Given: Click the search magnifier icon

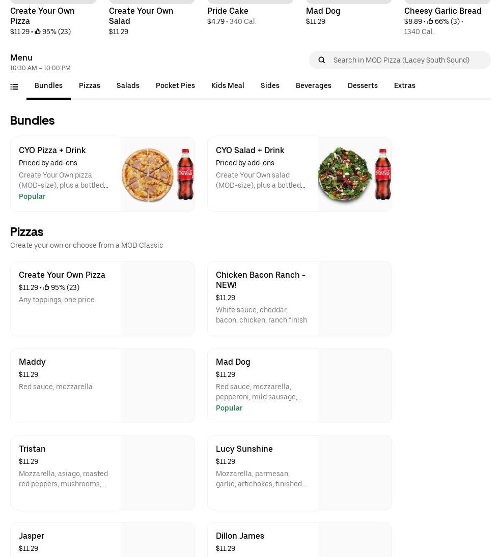Looking at the screenshot, I should click(x=321, y=60).
